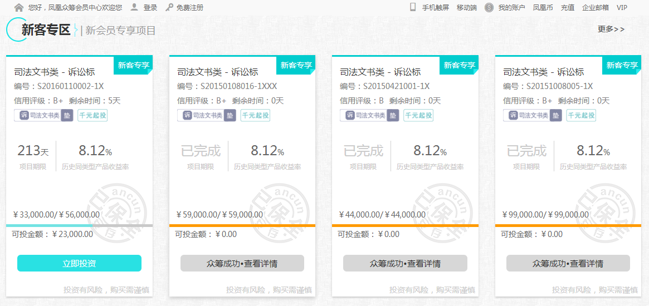Expand more projects via 更多>>
This screenshot has height=306, width=649.
click(x=611, y=29)
